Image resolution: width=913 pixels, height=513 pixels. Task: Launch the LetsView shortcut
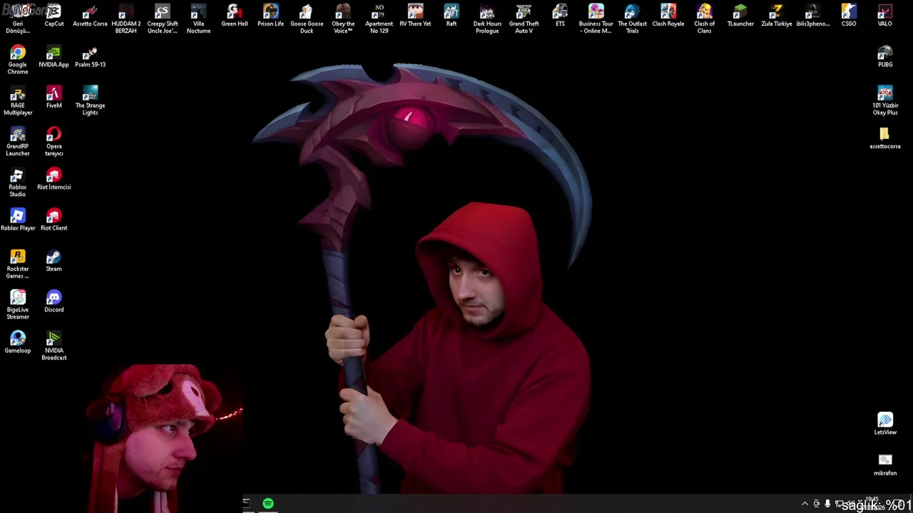tap(884, 424)
